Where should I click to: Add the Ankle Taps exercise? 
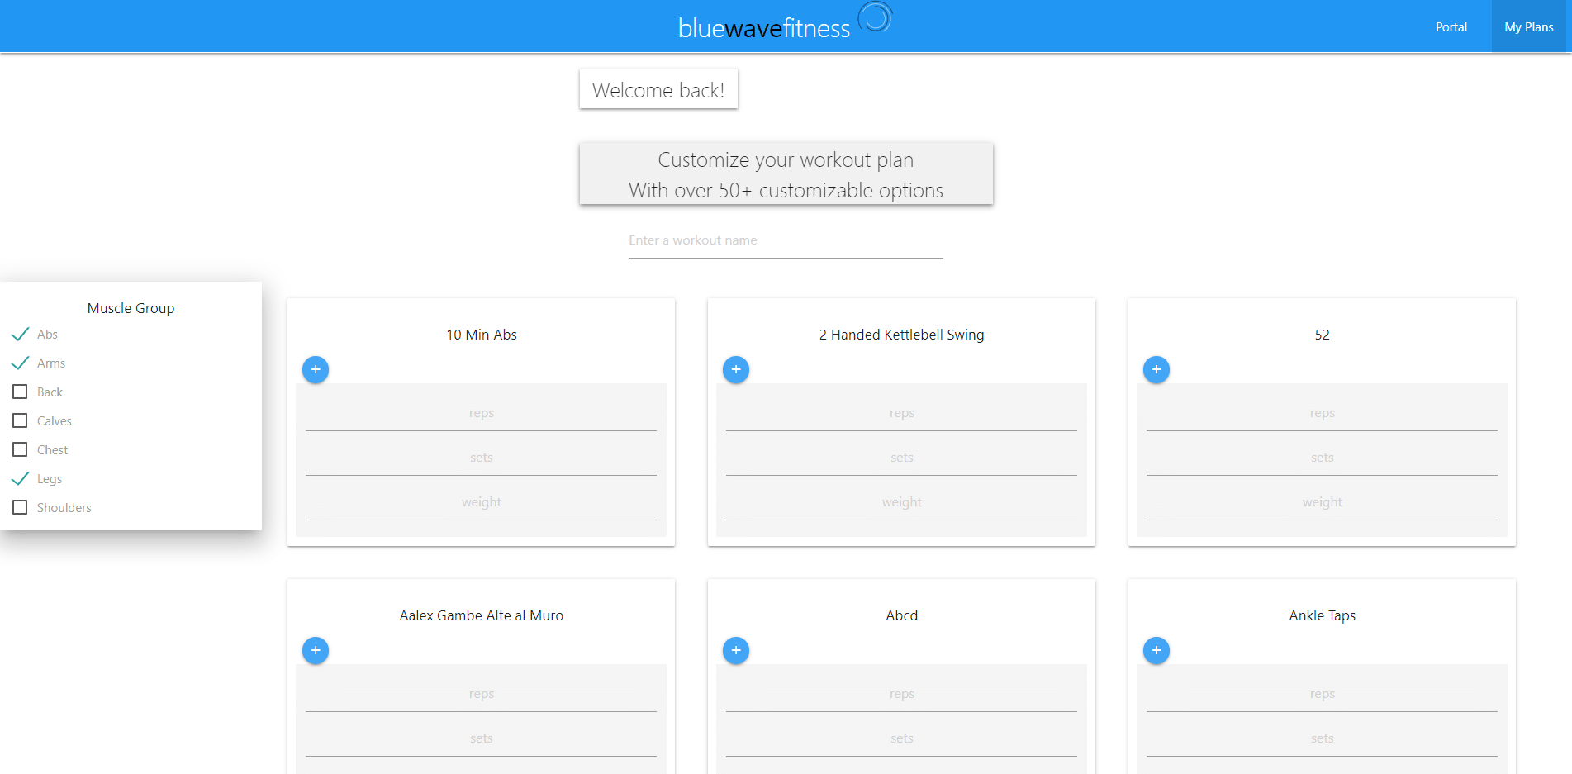(x=1156, y=650)
